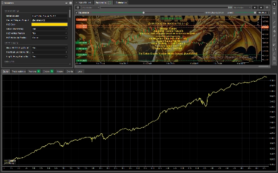Screen dimensions: 278x173
Task: Open the backtest start date dropdown
Action: click(90, 7)
